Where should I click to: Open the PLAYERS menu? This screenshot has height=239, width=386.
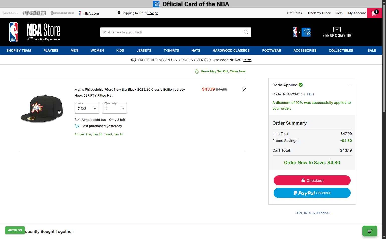tap(51, 50)
